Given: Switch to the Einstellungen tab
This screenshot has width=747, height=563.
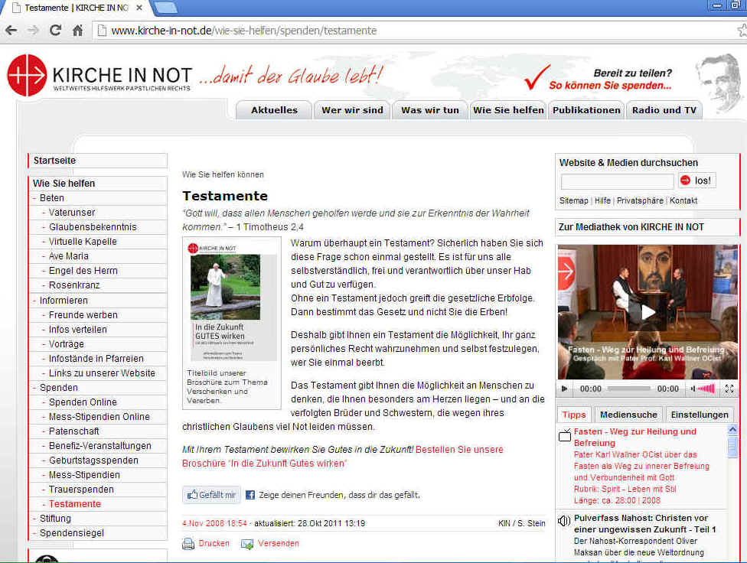Looking at the screenshot, I should pyautogui.click(x=700, y=415).
